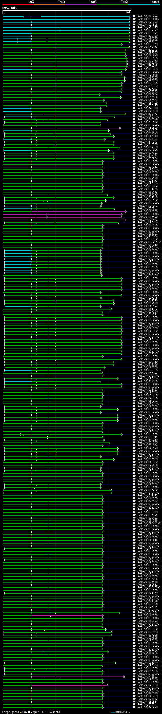Image resolution: width=162 pixels, height=714 pixels.
Task: Select label UniRef100_Q9VJW1
Action: [x=145, y=153]
